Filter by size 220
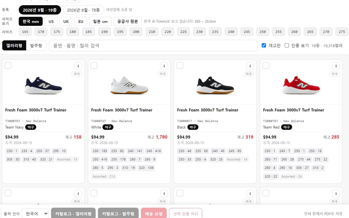This screenshot has width=349, height=218. tap(168, 32)
